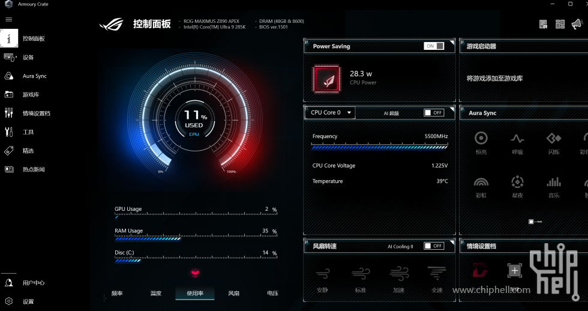Switch to the 使用率 tab
Viewport: 588px width, 311px height.
coord(195,294)
